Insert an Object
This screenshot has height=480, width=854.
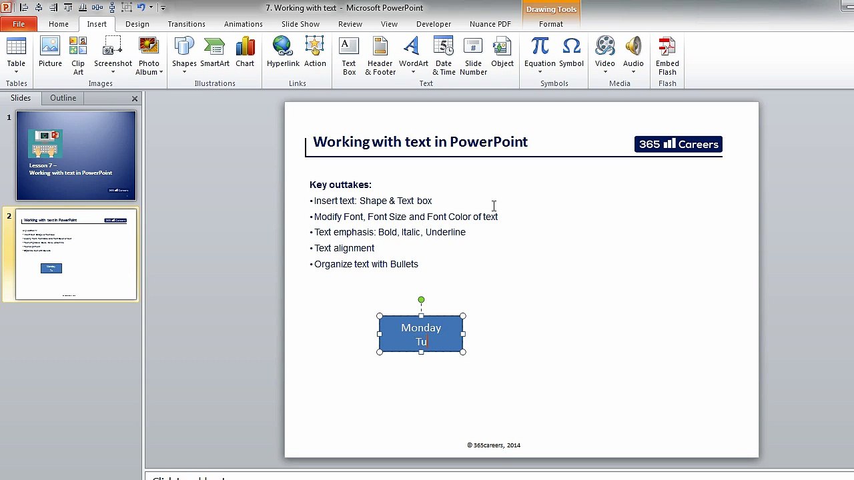pos(502,53)
